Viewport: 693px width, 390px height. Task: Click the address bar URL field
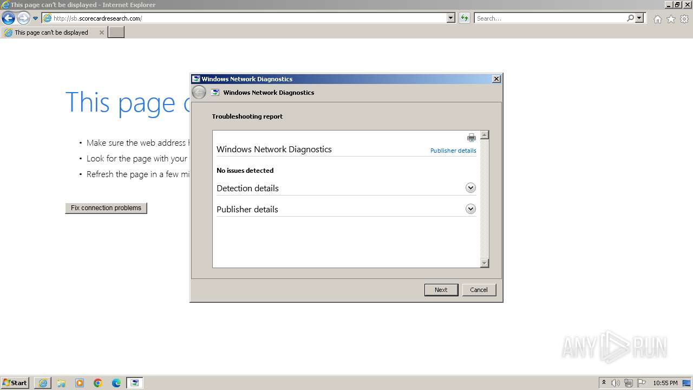244,18
